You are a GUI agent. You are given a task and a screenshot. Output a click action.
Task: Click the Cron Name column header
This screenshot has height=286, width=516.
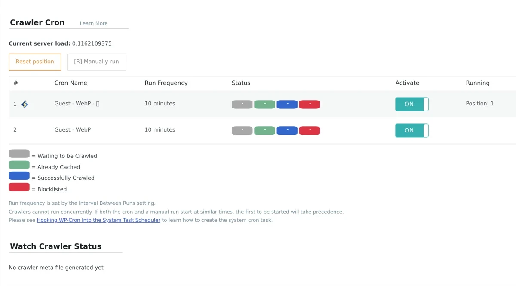(x=71, y=83)
